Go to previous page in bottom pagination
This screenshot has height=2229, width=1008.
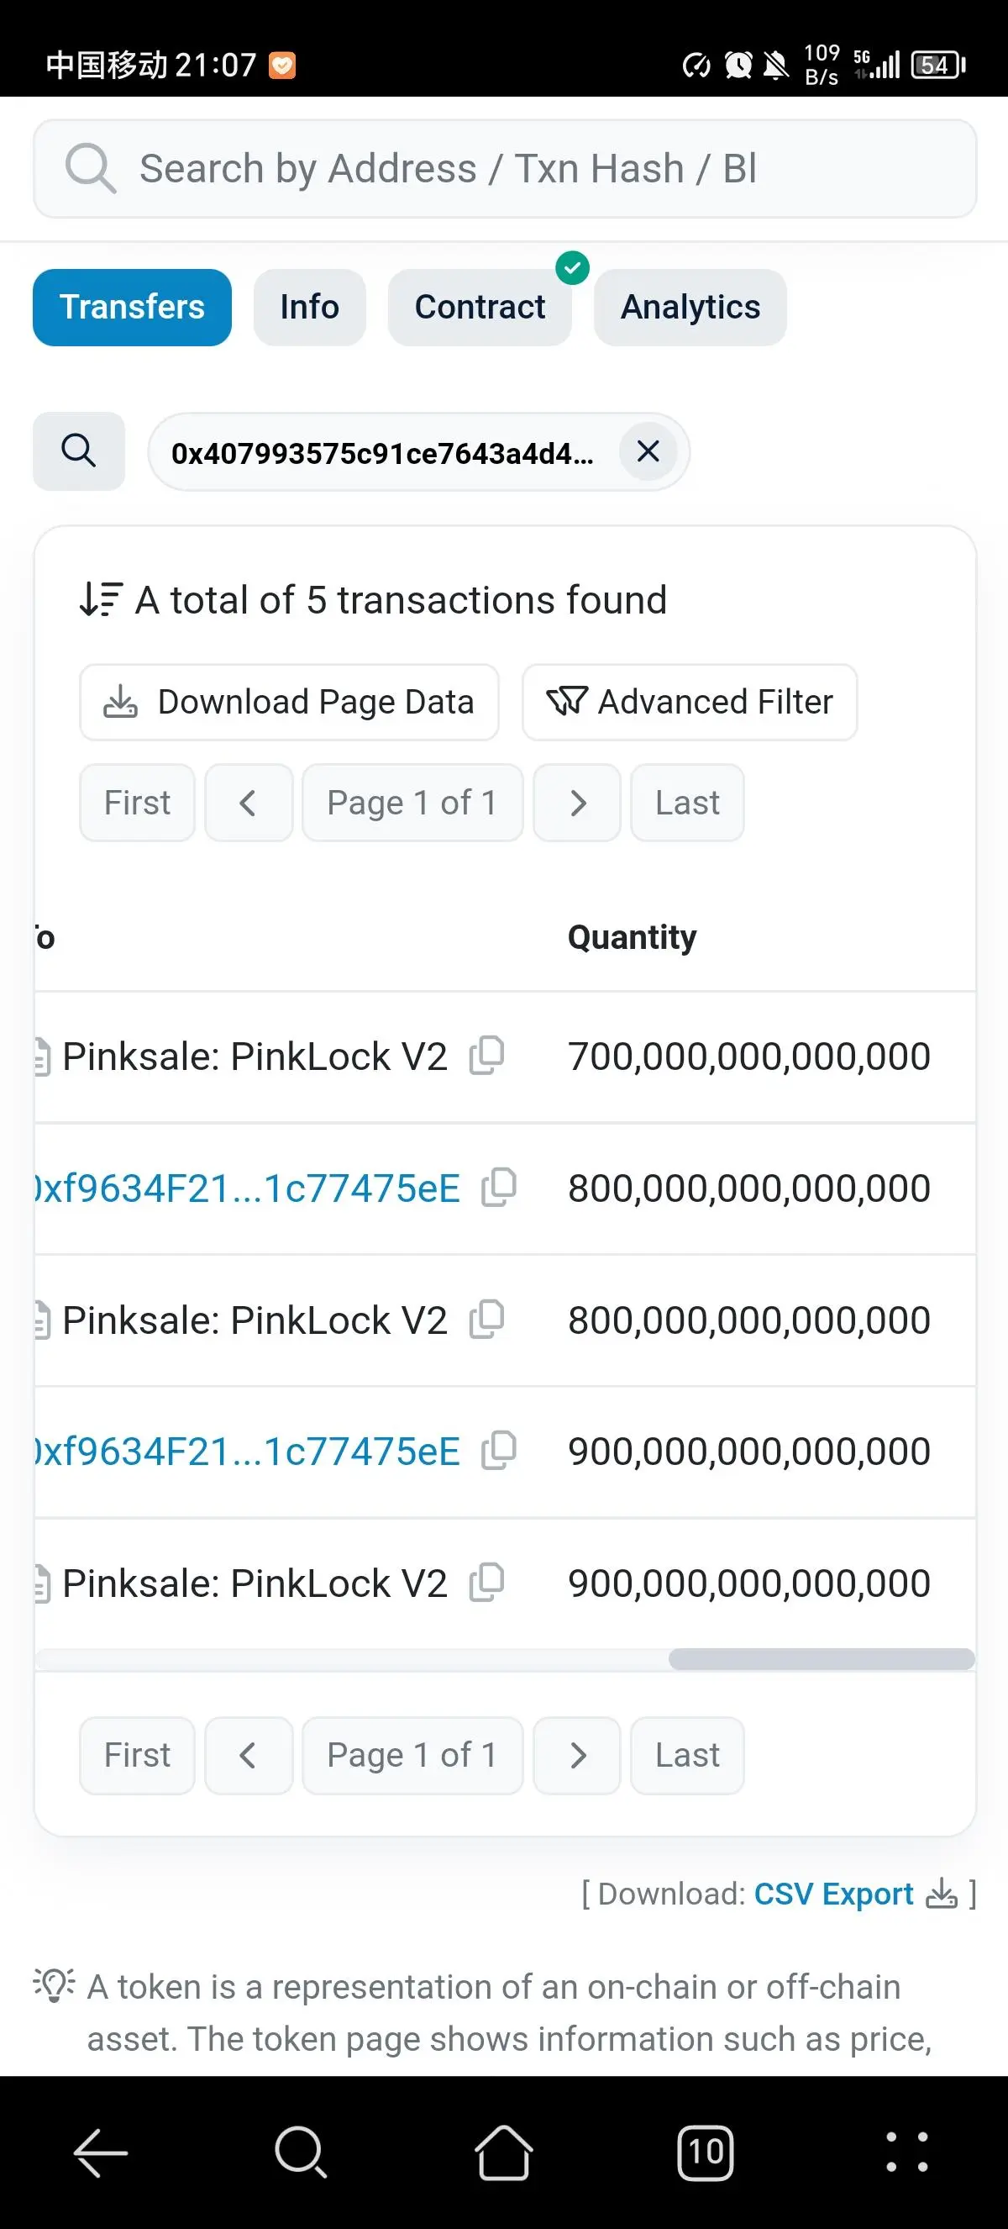[248, 1756]
